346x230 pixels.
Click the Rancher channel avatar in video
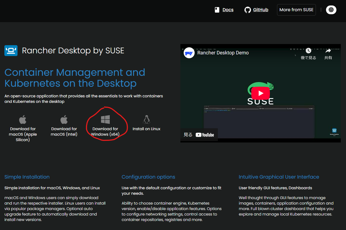click(189, 53)
